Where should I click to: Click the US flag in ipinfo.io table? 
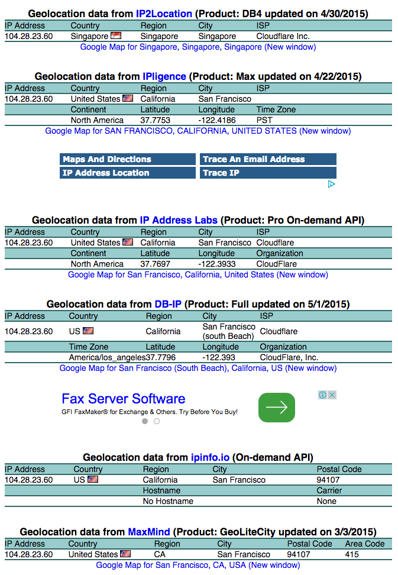click(x=93, y=479)
